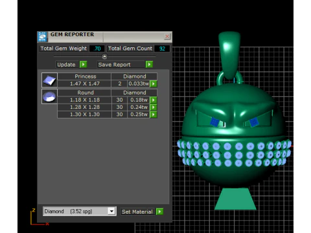Click the Princess header cell
Image resolution: width=311 pixels, height=233 pixels.
coord(85,76)
